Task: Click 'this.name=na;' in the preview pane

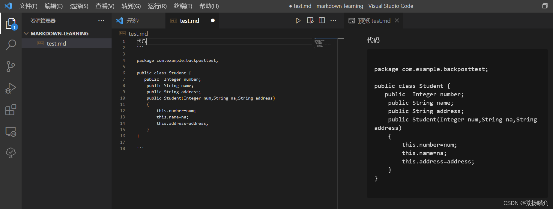Action: point(424,153)
